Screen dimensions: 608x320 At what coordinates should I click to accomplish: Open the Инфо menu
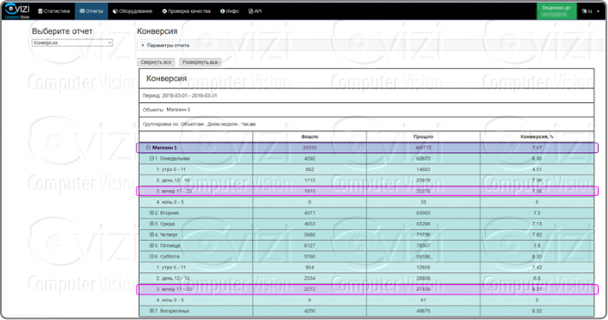(230, 11)
